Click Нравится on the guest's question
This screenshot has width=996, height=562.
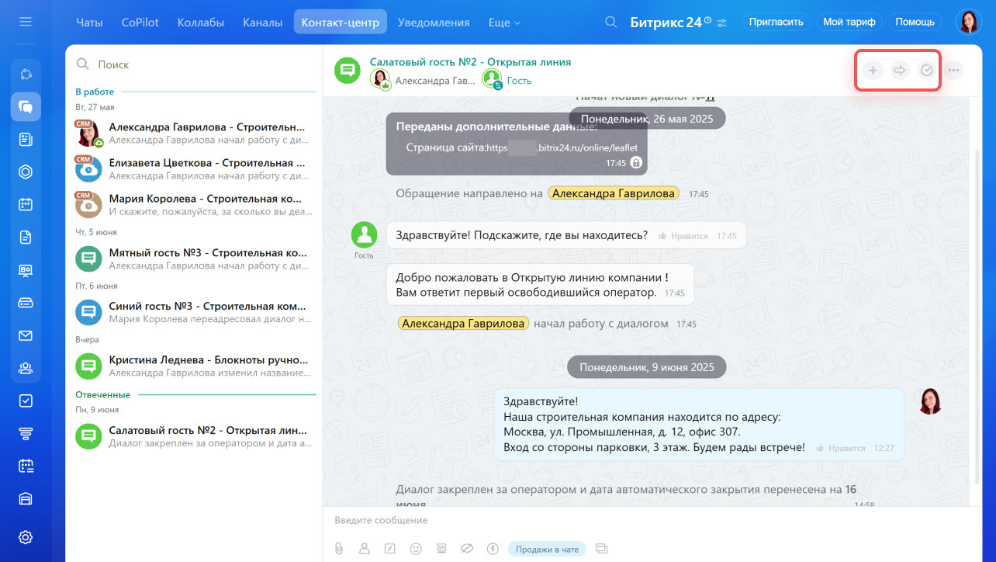point(683,235)
